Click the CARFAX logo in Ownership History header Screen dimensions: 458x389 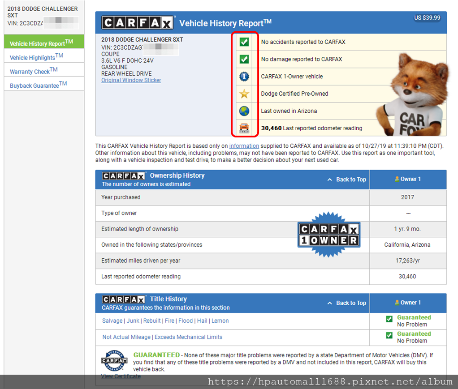[124, 175]
